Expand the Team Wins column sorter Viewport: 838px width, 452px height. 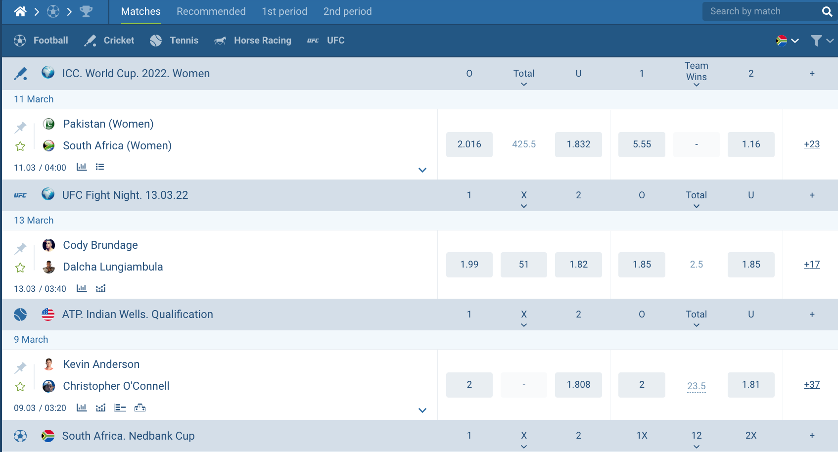[x=696, y=84]
